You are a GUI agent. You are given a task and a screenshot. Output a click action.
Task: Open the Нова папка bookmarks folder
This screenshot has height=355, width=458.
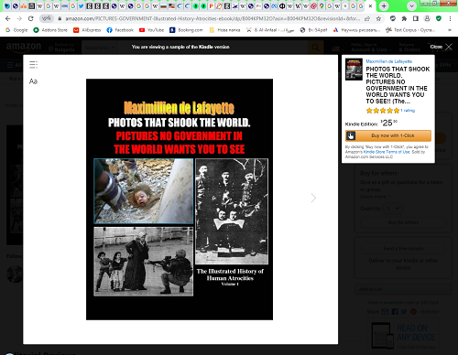225,30
